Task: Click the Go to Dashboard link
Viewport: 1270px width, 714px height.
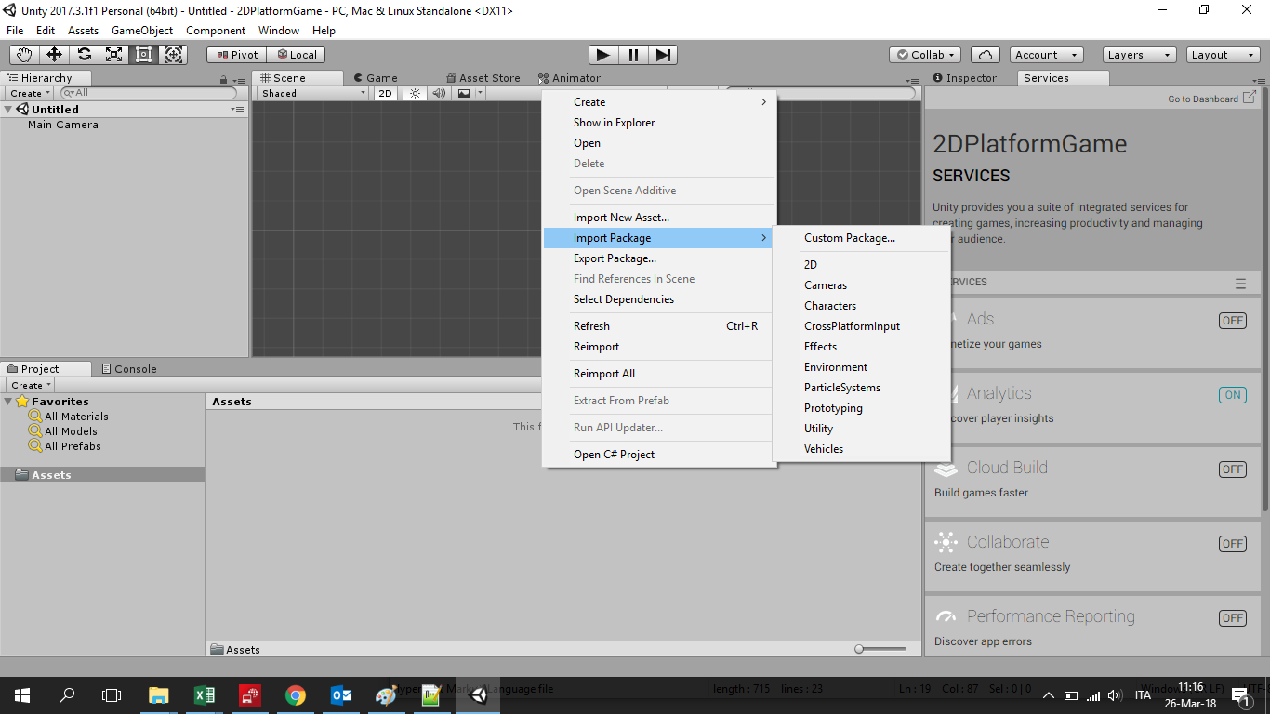Action: [x=1203, y=99]
